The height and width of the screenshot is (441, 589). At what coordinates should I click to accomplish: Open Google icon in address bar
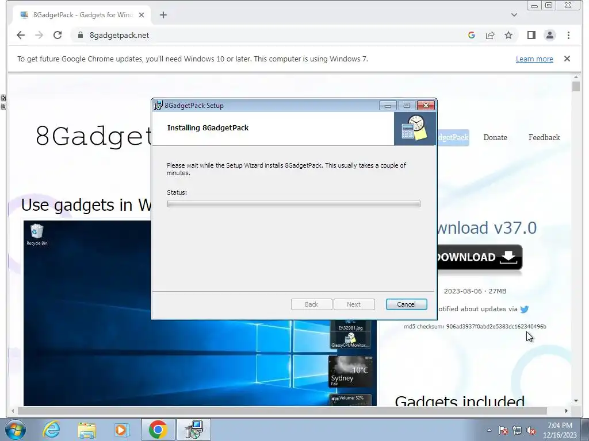coord(472,35)
